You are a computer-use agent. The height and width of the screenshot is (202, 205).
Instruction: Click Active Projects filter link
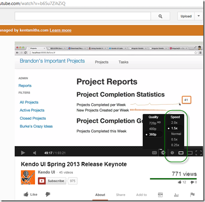click(32, 110)
